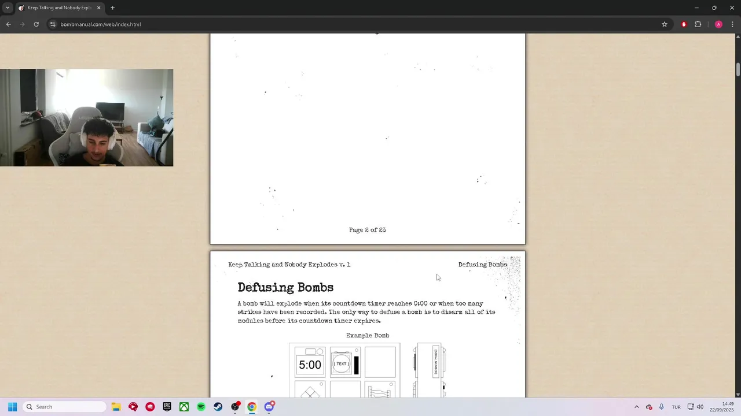Viewport: 741px width, 416px height.
Task: Expand the hidden system tray icons chevron
Action: 637,407
